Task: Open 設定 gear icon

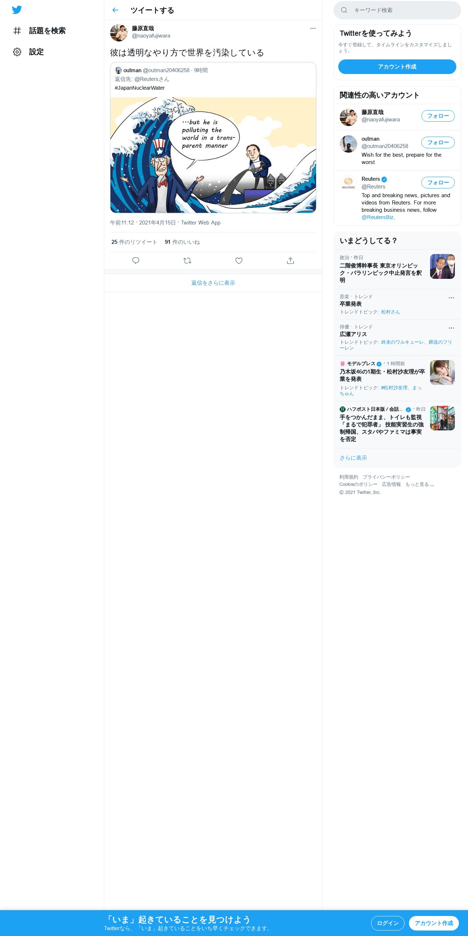Action: tap(17, 52)
